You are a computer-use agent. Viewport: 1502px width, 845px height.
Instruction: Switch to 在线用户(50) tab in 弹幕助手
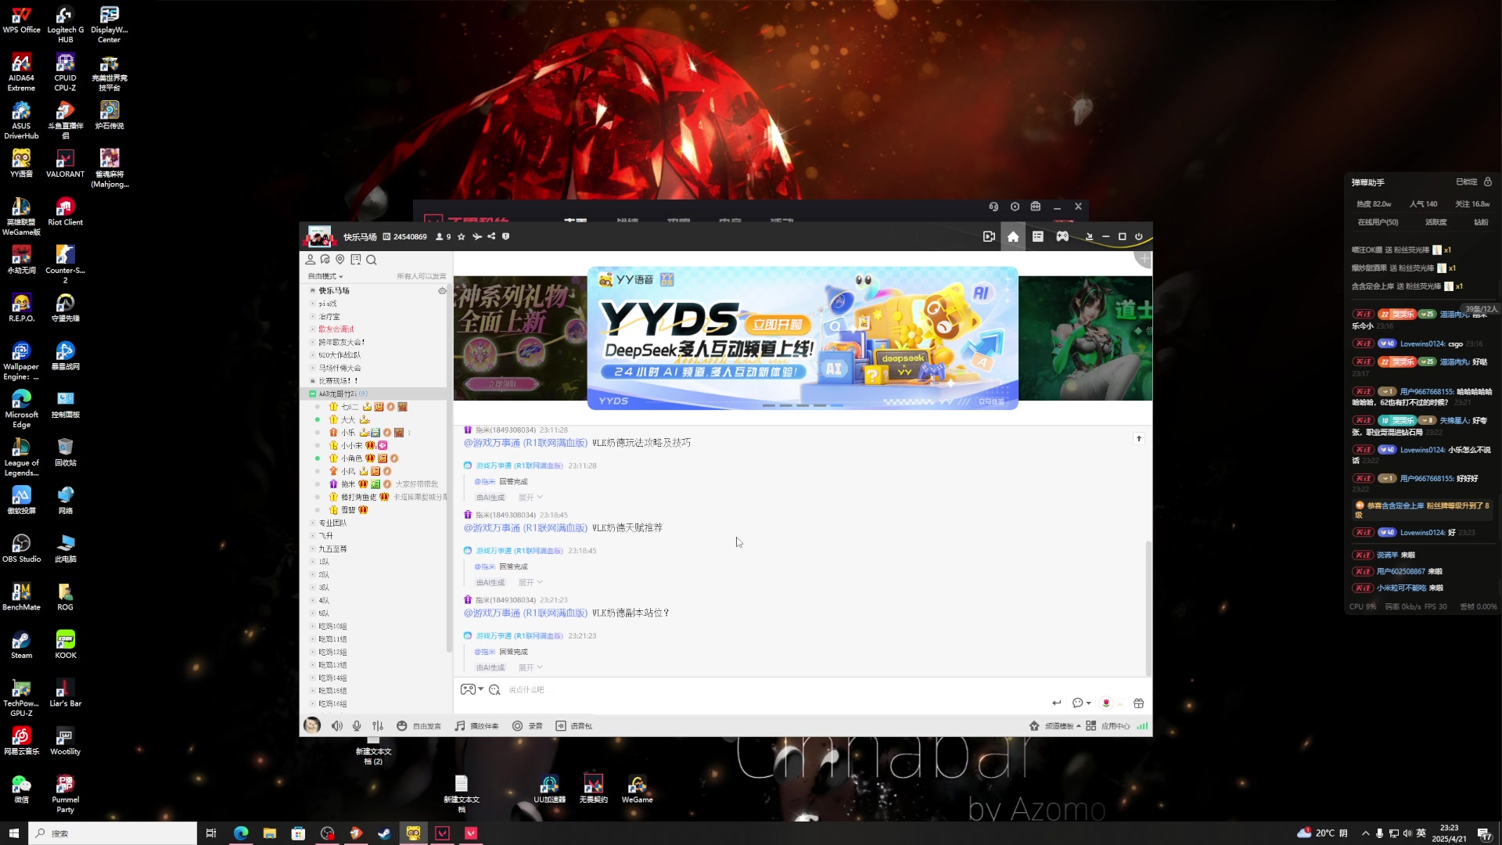coord(1378,222)
